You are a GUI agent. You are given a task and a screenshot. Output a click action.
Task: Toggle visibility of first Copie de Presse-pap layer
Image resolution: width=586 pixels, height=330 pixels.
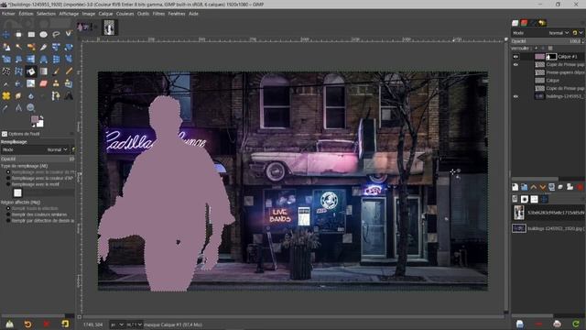(x=515, y=65)
